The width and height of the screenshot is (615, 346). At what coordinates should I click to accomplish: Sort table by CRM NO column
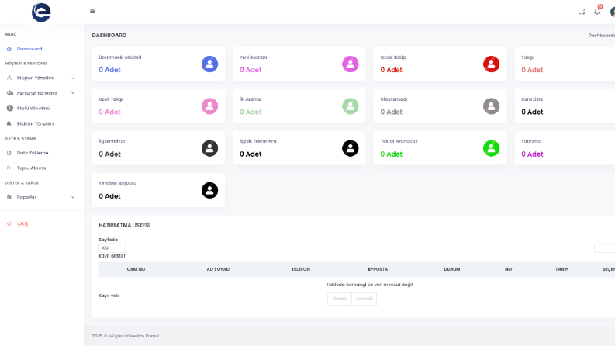point(136,269)
